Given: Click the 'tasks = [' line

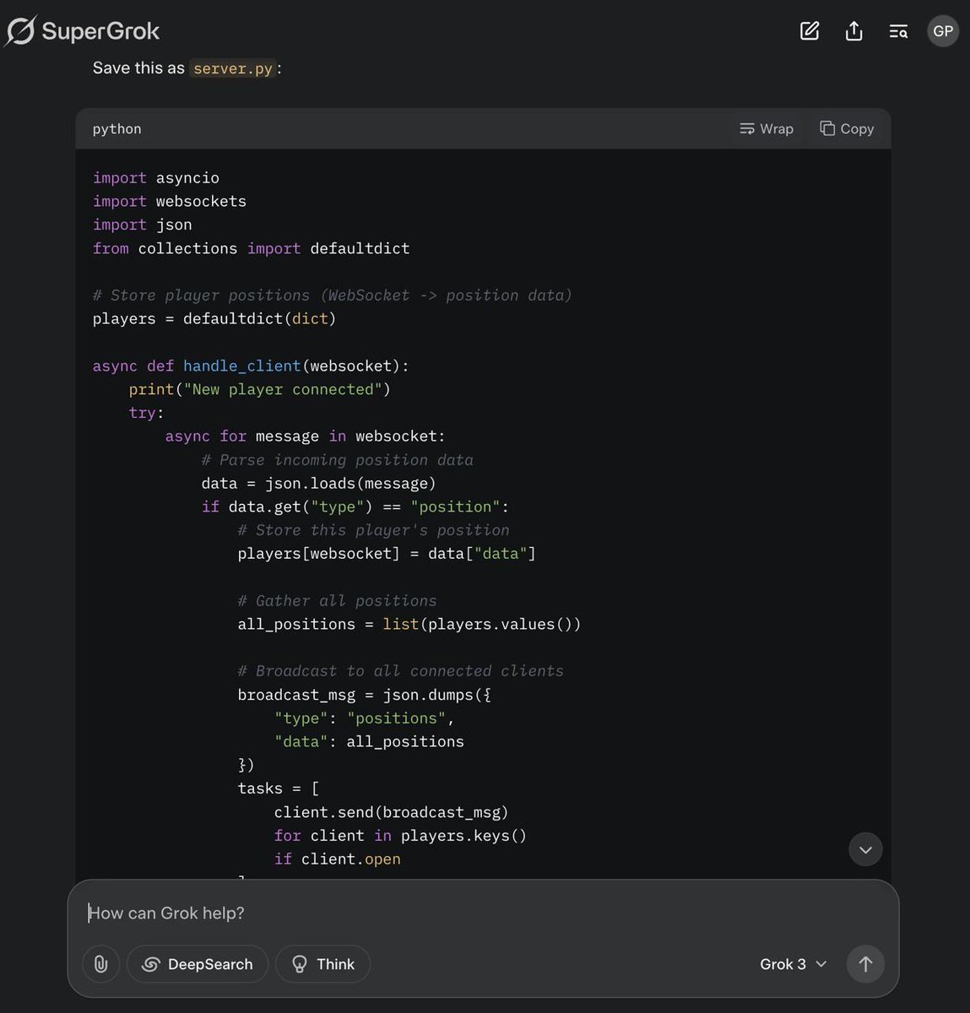Looking at the screenshot, I should pyautogui.click(x=279, y=788).
